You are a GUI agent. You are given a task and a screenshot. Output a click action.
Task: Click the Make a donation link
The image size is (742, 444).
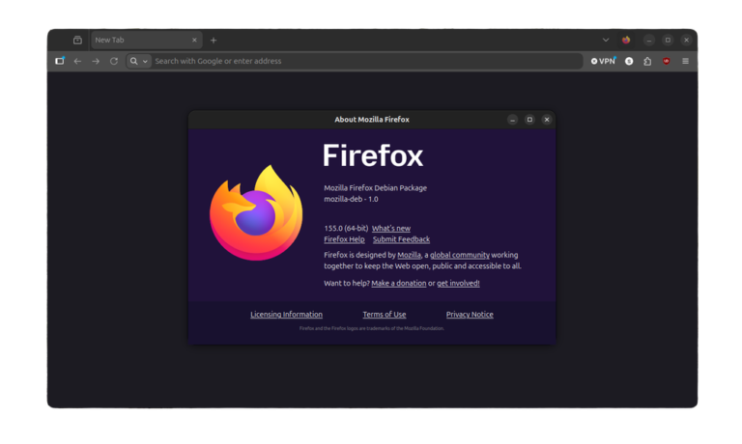[398, 283]
